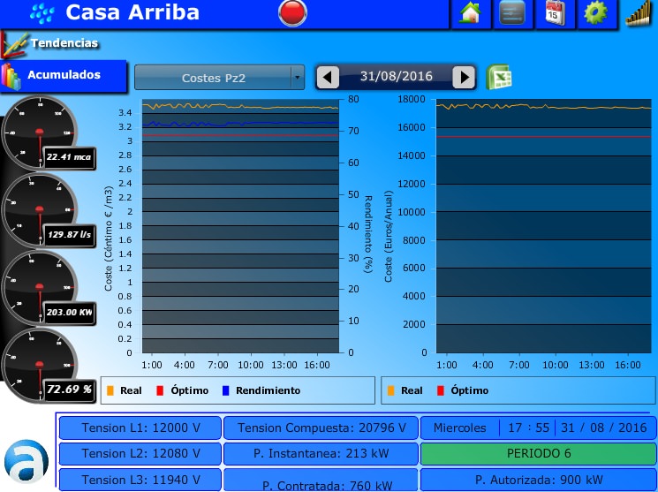The image size is (658, 492).
Task: Click the 31/08/2016 date field
Action: tap(396, 77)
